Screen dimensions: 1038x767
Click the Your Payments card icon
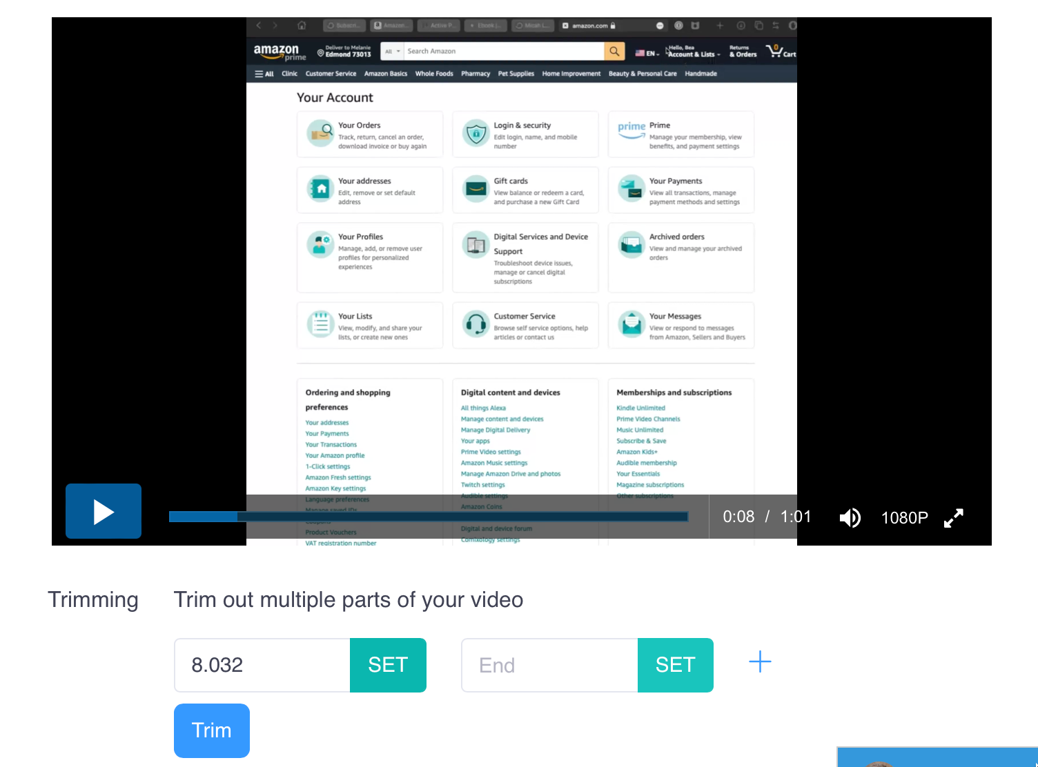point(631,188)
